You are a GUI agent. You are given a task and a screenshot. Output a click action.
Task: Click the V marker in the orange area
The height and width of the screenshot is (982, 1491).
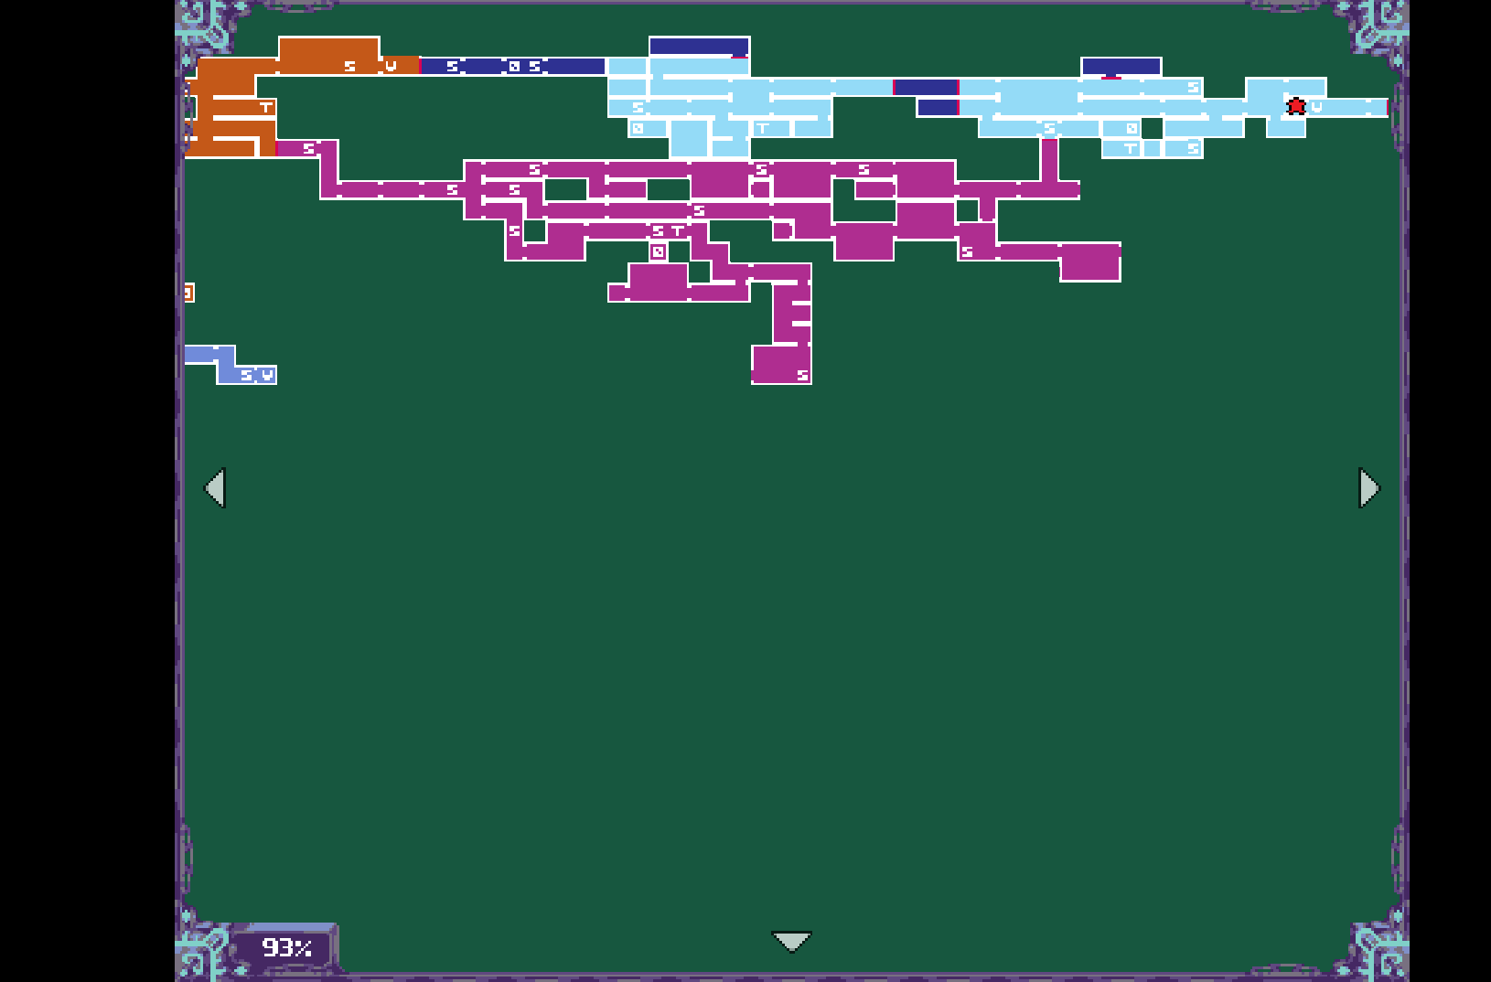coord(391,66)
